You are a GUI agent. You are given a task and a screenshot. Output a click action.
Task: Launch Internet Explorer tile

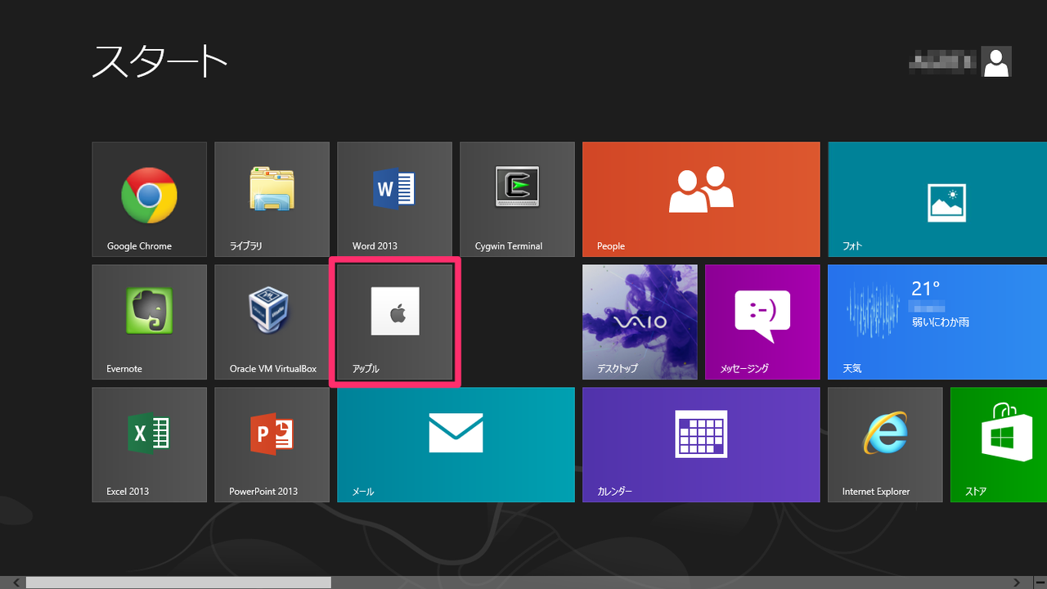885,444
